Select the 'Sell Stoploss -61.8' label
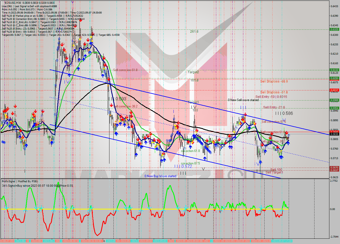 pyautogui.click(x=274, y=92)
